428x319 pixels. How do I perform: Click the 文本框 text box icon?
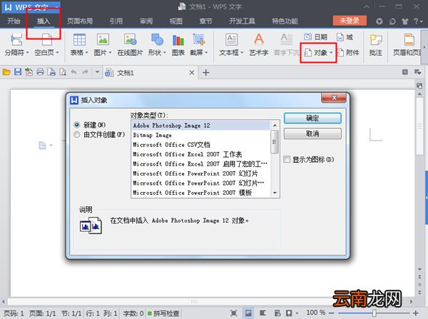(231, 40)
